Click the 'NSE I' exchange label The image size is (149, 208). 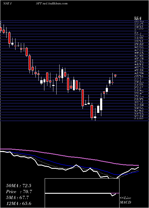pyautogui.click(x=7, y=4)
